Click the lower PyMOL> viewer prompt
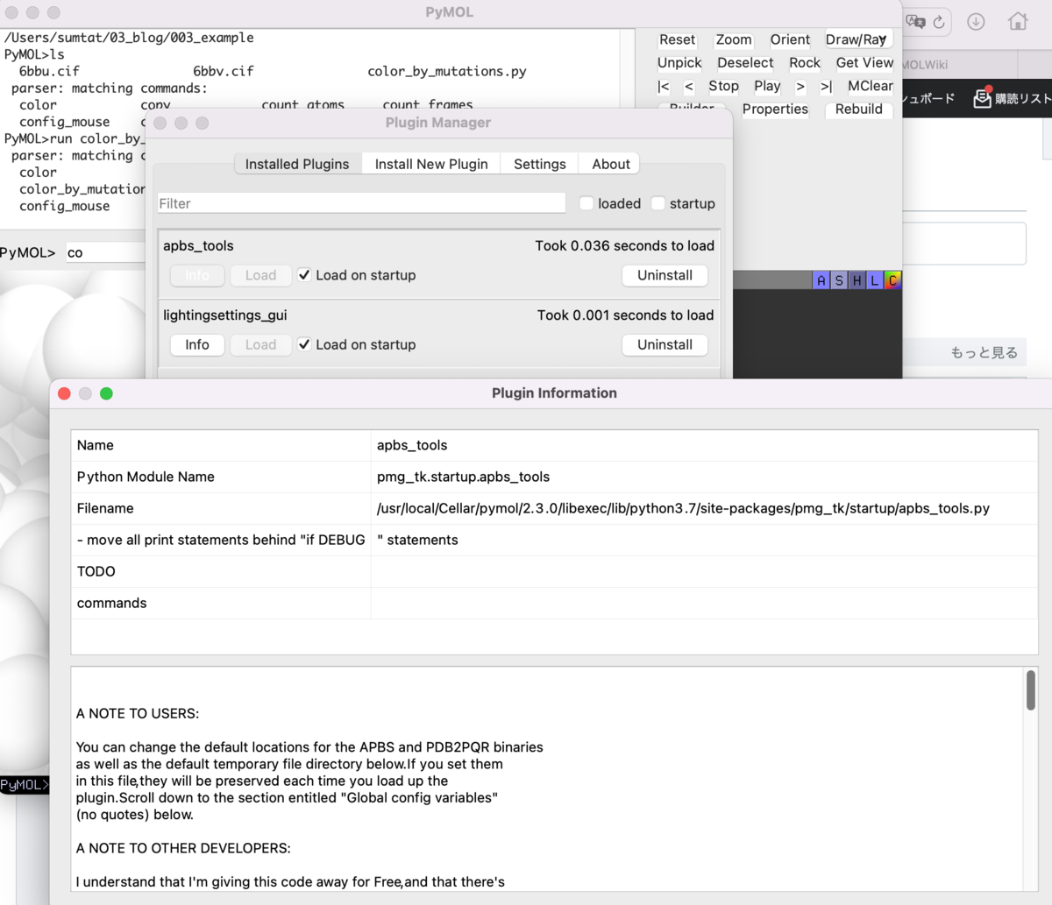This screenshot has width=1052, height=905. [25, 785]
